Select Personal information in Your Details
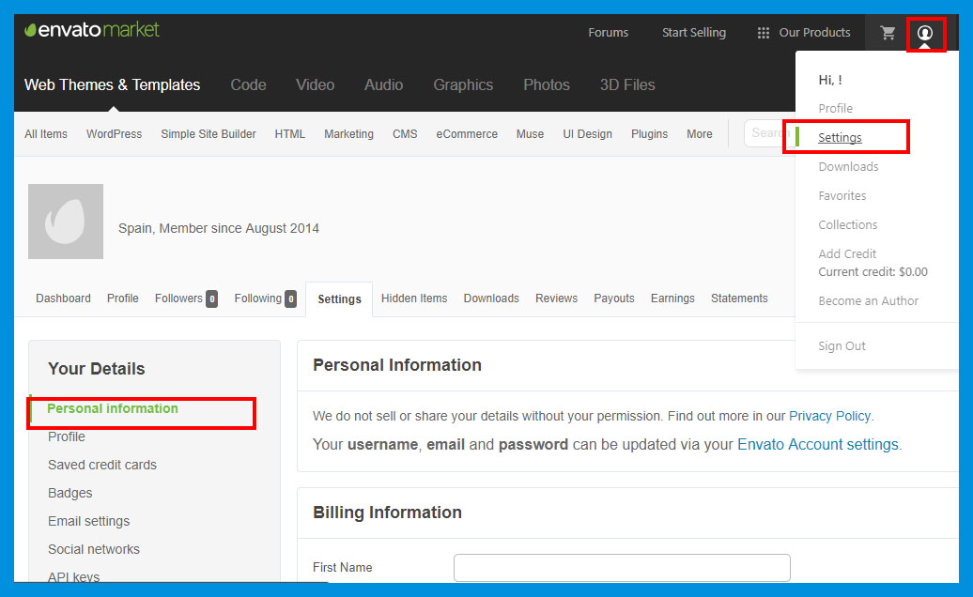Image resolution: width=973 pixels, height=597 pixels. pos(113,408)
